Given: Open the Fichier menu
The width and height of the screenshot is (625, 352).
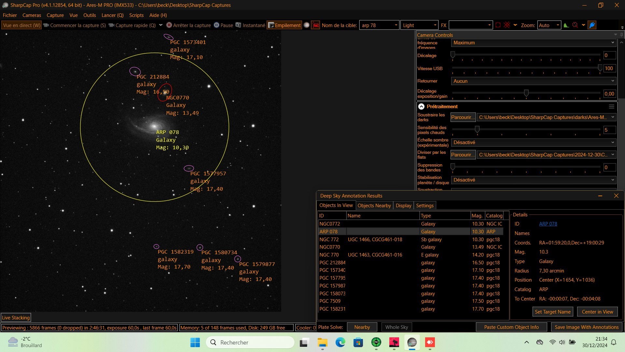Looking at the screenshot, I should [10, 15].
